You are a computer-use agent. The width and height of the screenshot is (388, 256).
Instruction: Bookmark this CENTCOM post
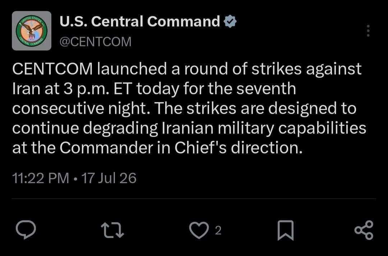(286, 230)
